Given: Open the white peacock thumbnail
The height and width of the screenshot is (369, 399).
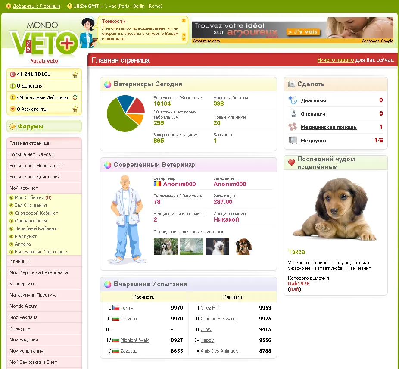Looking at the screenshot, I should [x=191, y=247].
